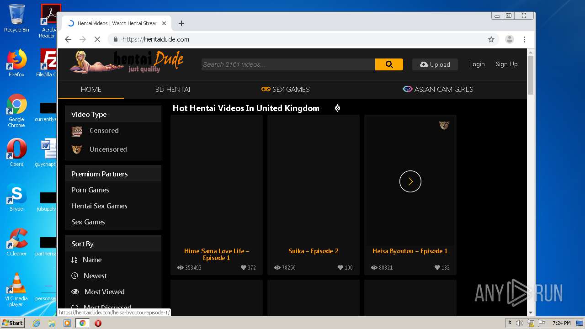Click the taskbar volume speaker icon
This screenshot has width=585, height=329.
click(519, 323)
